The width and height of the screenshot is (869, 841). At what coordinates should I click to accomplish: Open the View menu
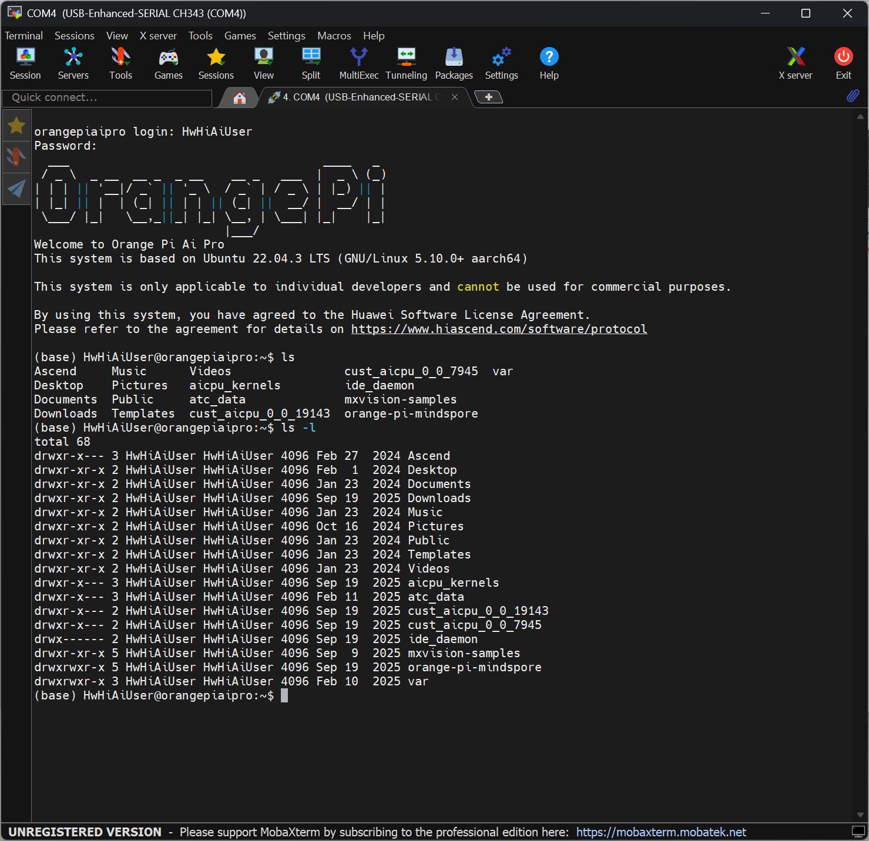[117, 36]
